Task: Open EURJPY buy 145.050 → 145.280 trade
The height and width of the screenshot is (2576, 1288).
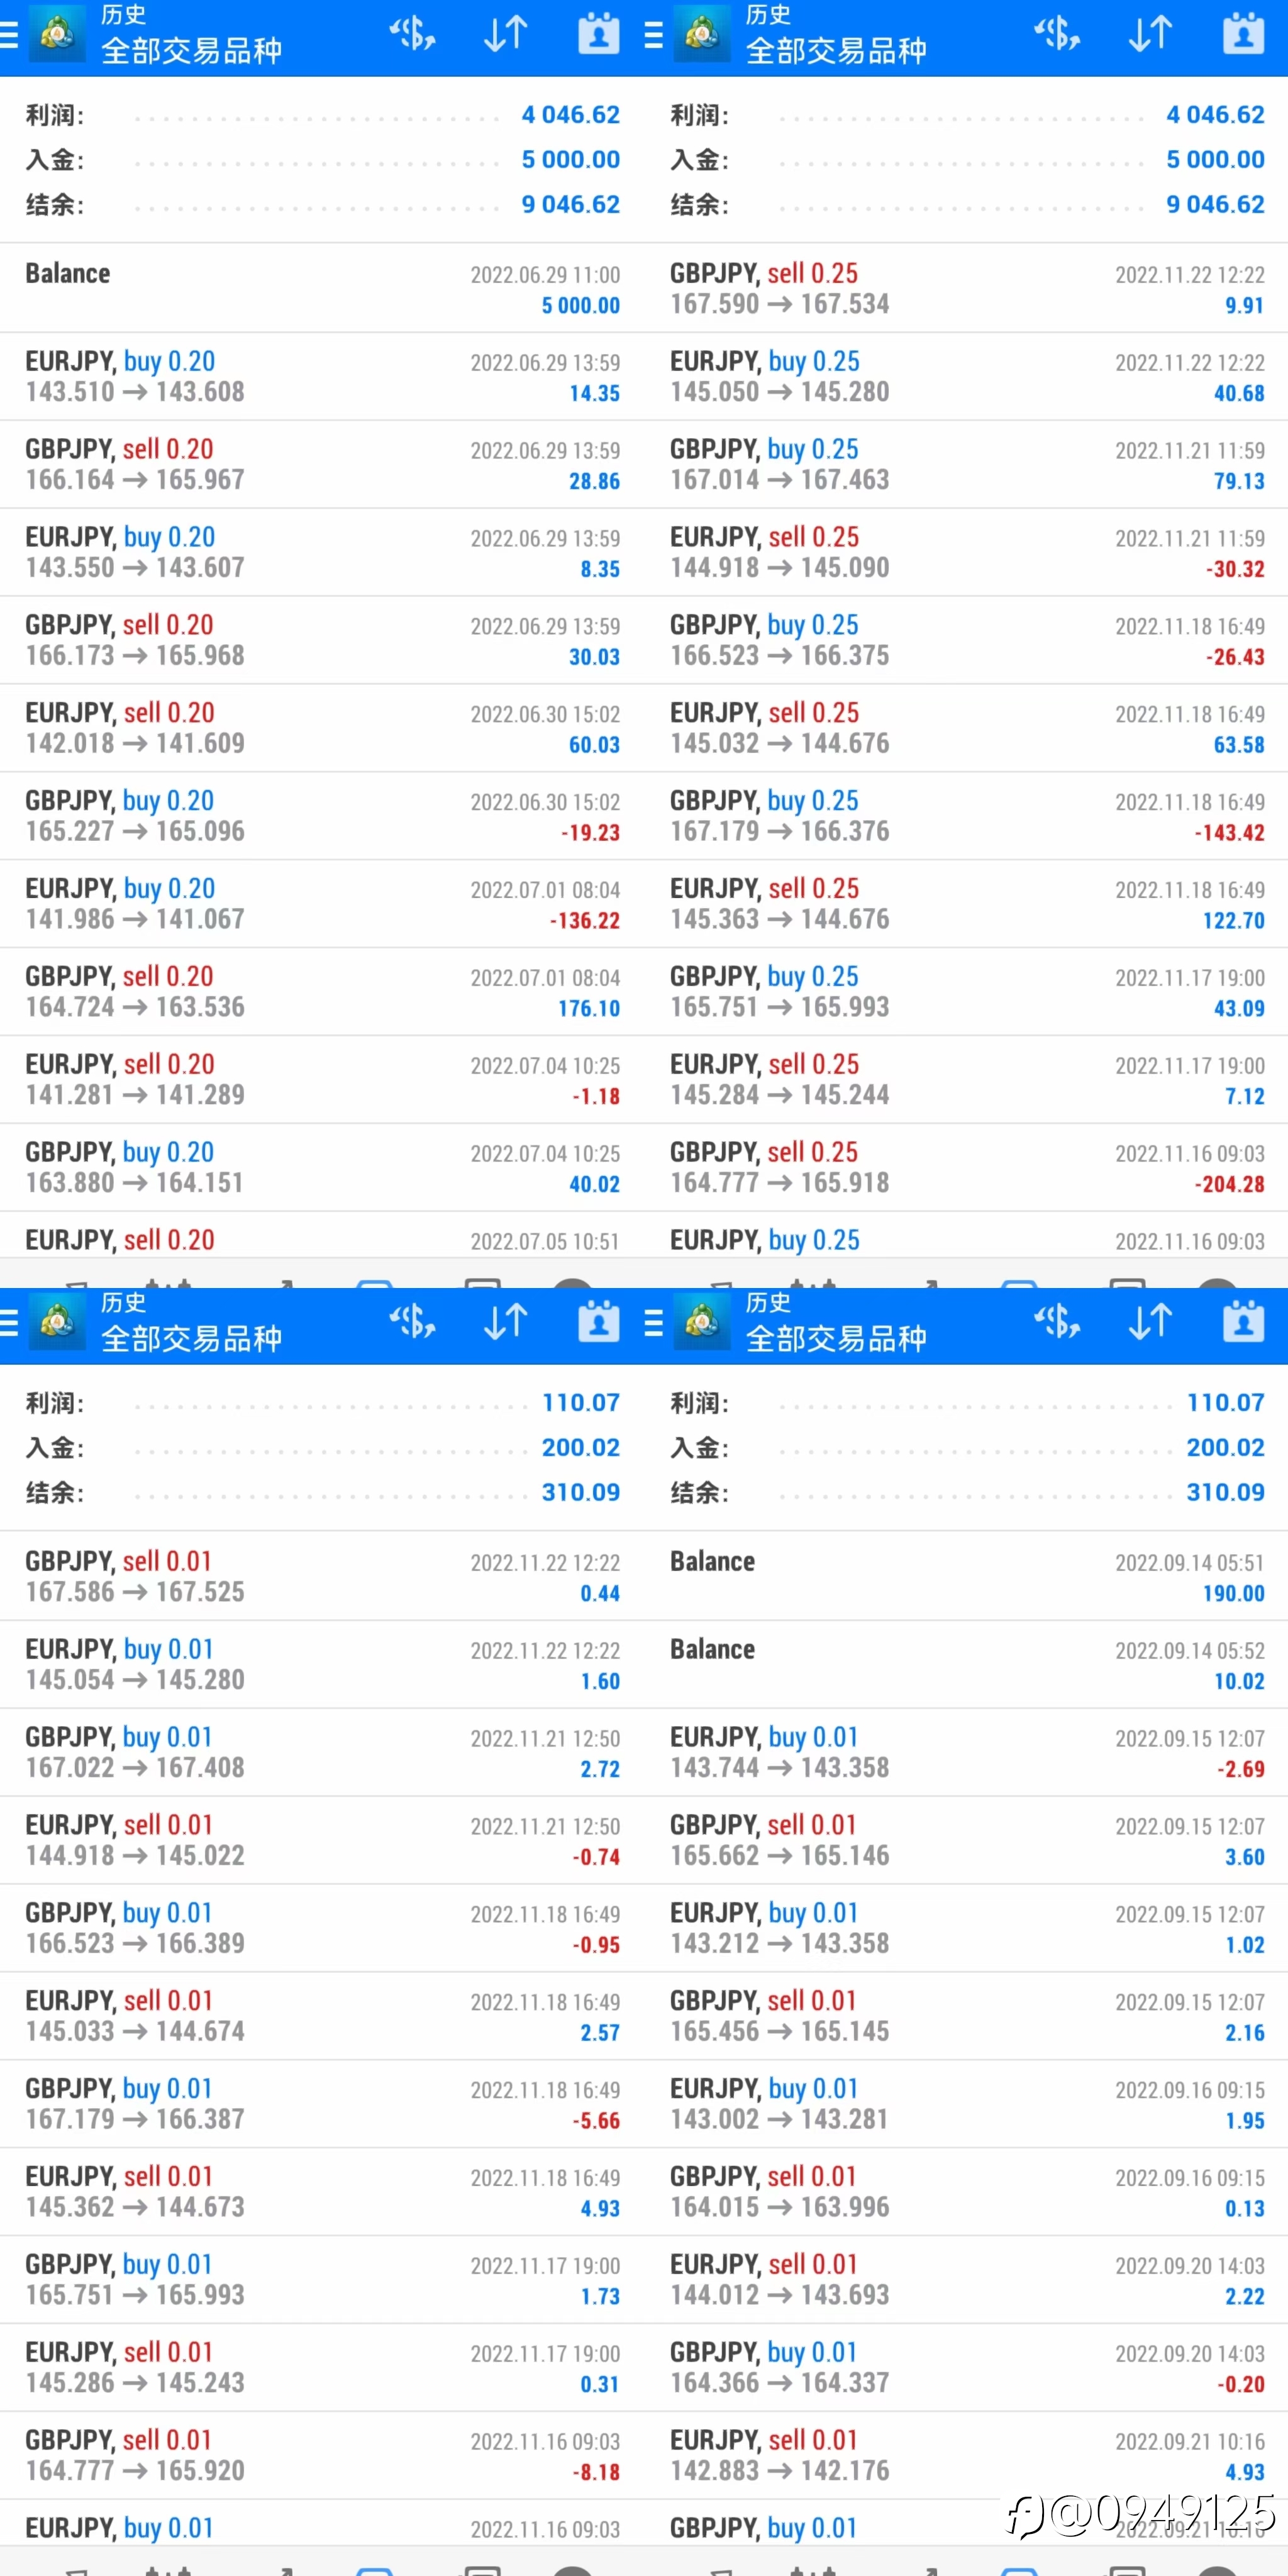Action: [966, 376]
